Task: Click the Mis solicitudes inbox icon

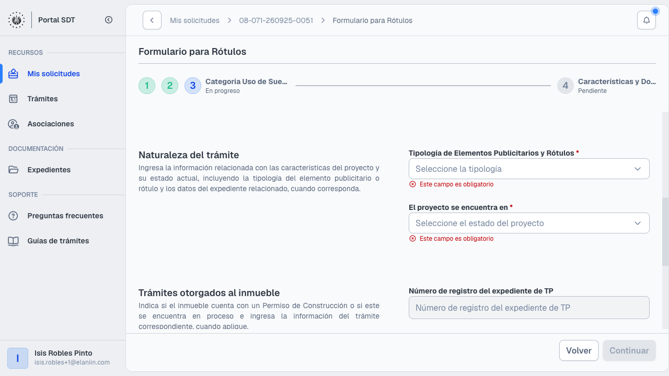Action: pyautogui.click(x=14, y=74)
